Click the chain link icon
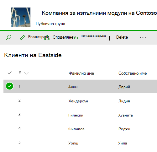157x152 pixels. (75, 37)
